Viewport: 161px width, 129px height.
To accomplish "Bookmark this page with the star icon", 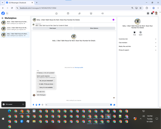I will 140,8.
